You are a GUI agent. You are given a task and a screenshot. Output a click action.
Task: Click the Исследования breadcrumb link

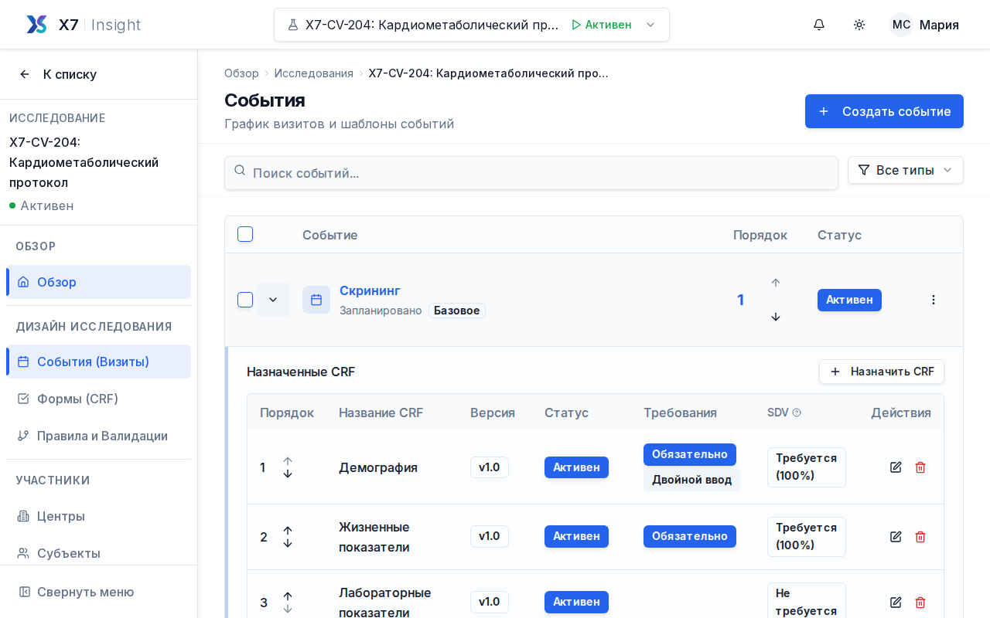click(x=313, y=73)
